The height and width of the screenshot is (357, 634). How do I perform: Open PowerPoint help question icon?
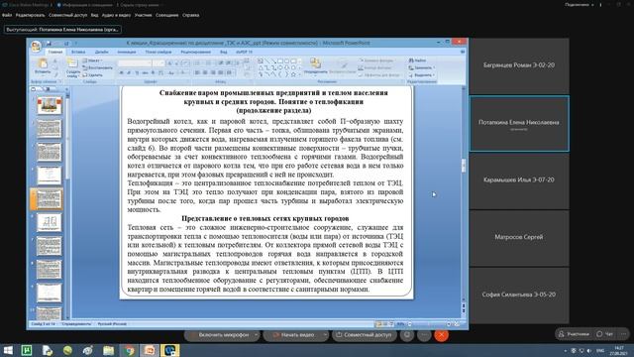(463, 52)
